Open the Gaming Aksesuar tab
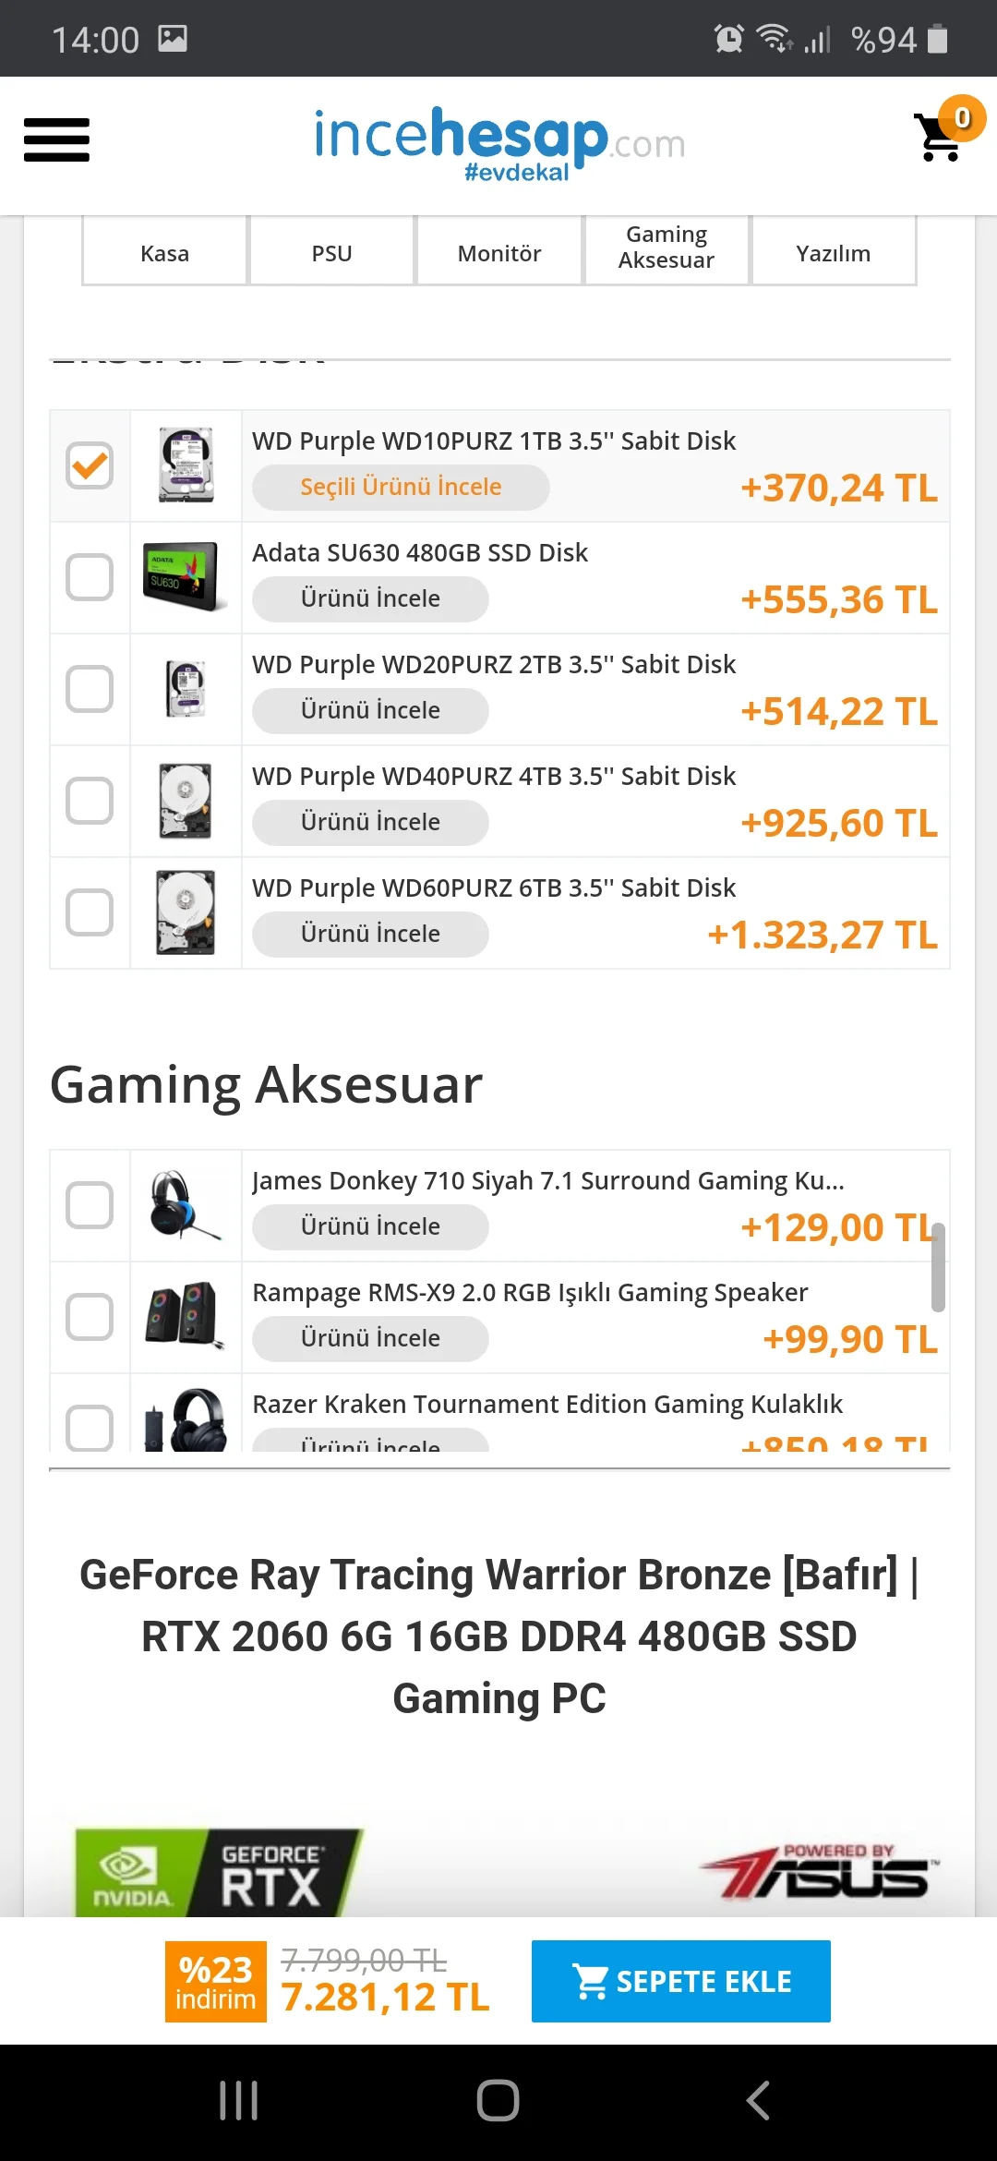This screenshot has height=2161, width=997. (x=667, y=247)
